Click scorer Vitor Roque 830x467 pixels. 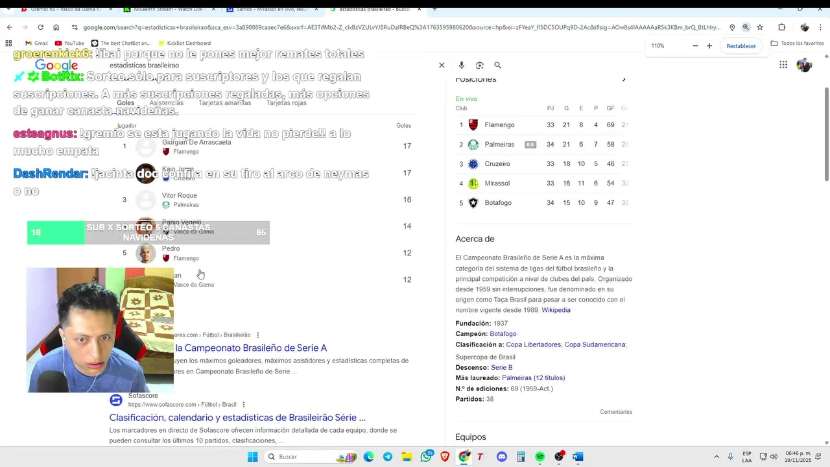click(x=180, y=195)
